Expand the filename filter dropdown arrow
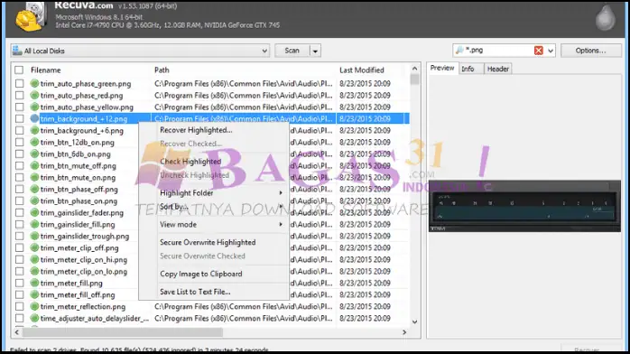630x354 pixels. pos(550,51)
